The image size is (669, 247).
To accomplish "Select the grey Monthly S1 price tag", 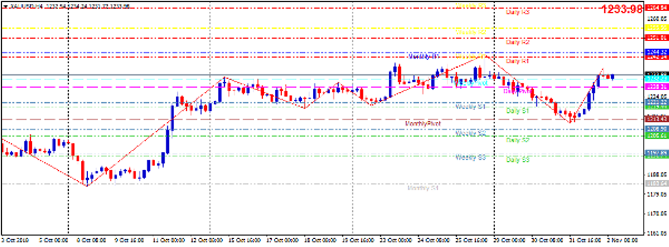I will click(657, 184).
